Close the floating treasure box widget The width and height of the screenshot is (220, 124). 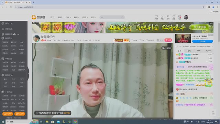pos(212,79)
